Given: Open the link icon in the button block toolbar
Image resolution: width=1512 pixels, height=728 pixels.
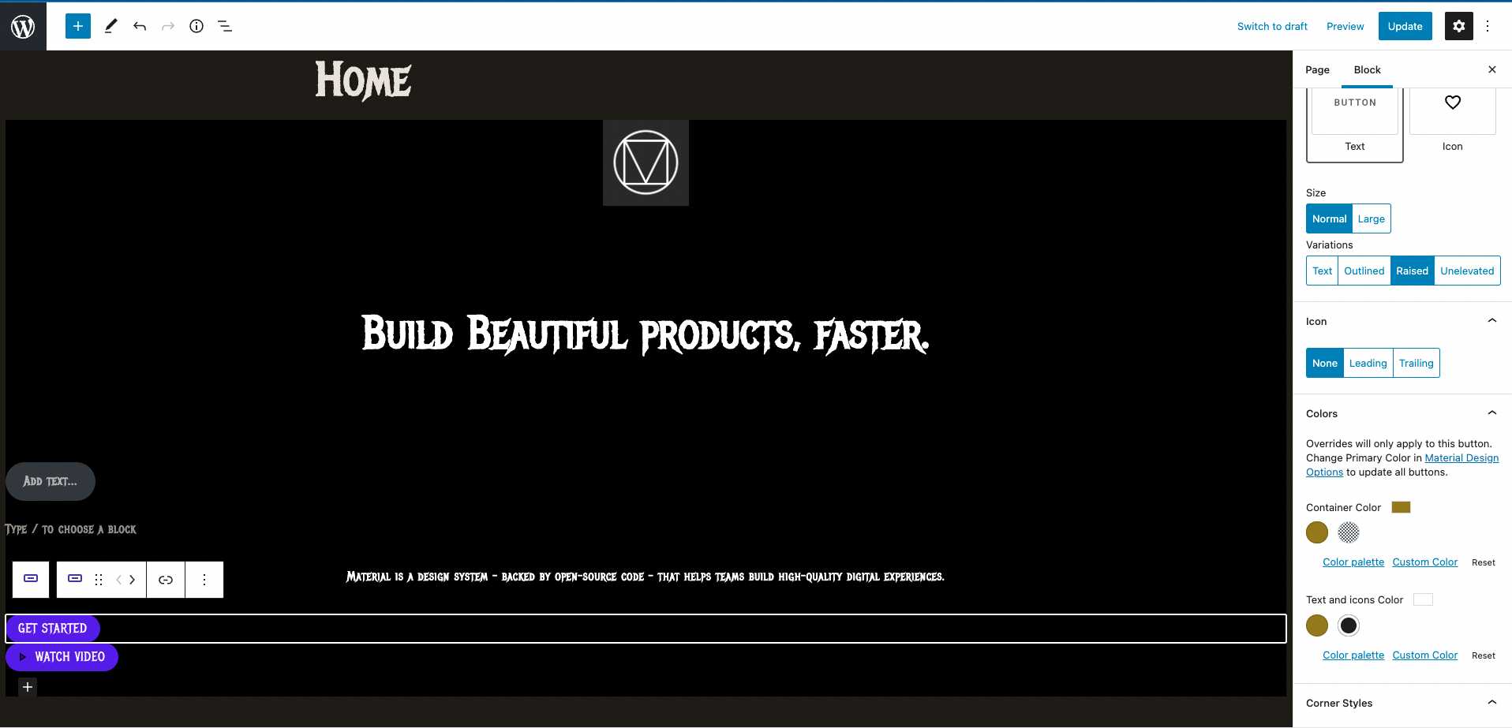Looking at the screenshot, I should 166,579.
